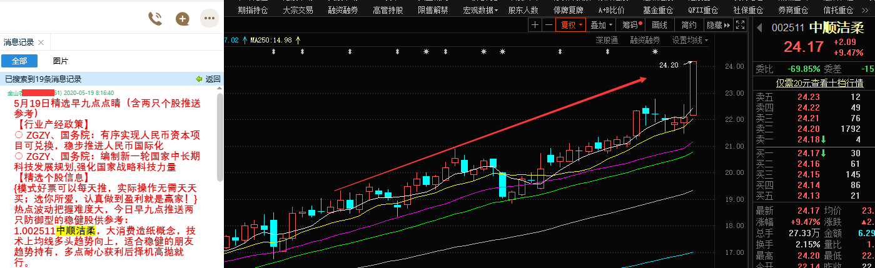Zoom in the chart with plus
Screen dimensions: 875x268
(x=535, y=25)
